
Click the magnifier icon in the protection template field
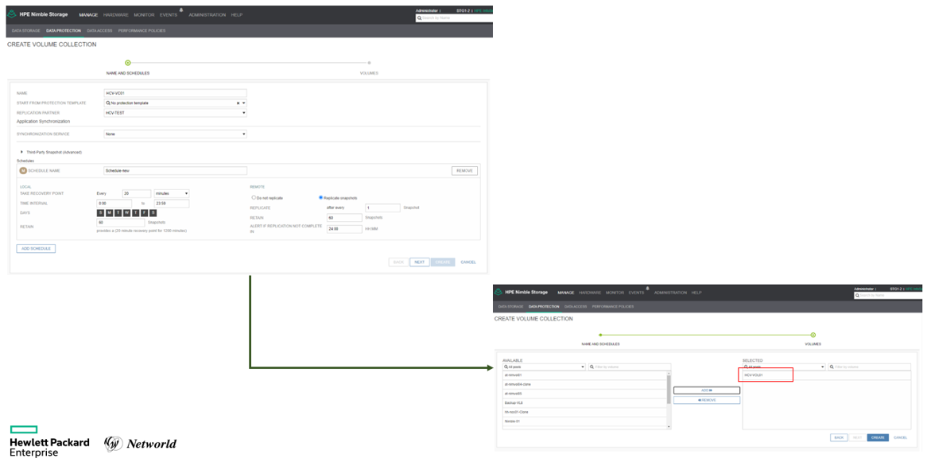[107, 103]
